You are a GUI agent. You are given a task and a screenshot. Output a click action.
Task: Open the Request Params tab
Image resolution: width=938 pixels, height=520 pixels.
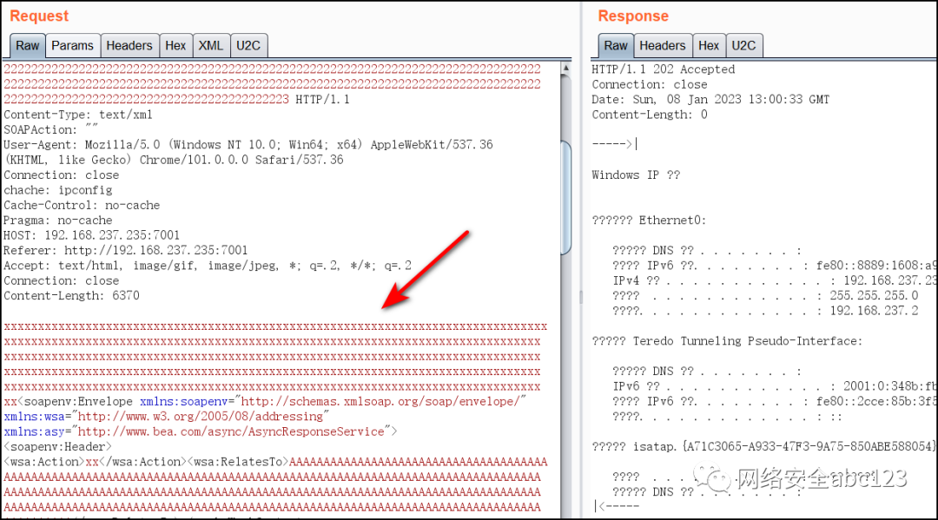click(x=72, y=46)
